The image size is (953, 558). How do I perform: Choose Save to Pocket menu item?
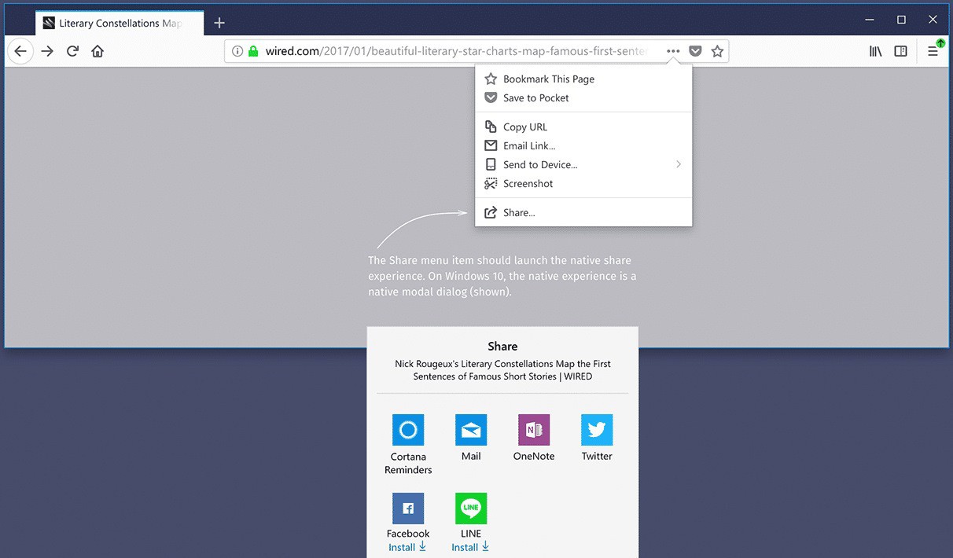(x=583, y=97)
